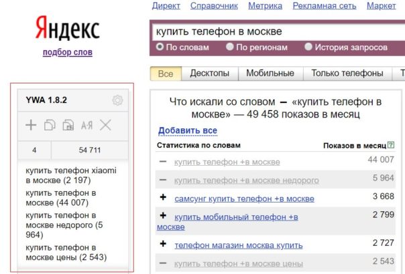
Task: Click the Яндекс logo
Action: click(68, 28)
